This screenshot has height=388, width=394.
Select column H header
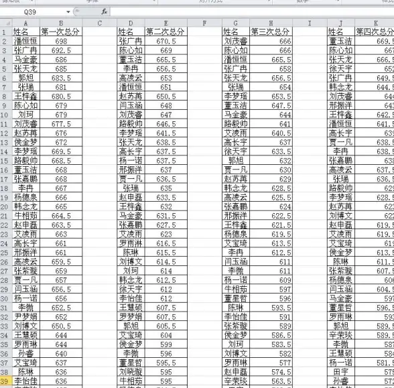point(271,23)
